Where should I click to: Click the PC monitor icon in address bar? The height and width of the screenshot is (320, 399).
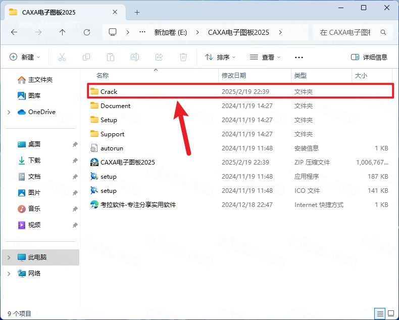(113, 32)
